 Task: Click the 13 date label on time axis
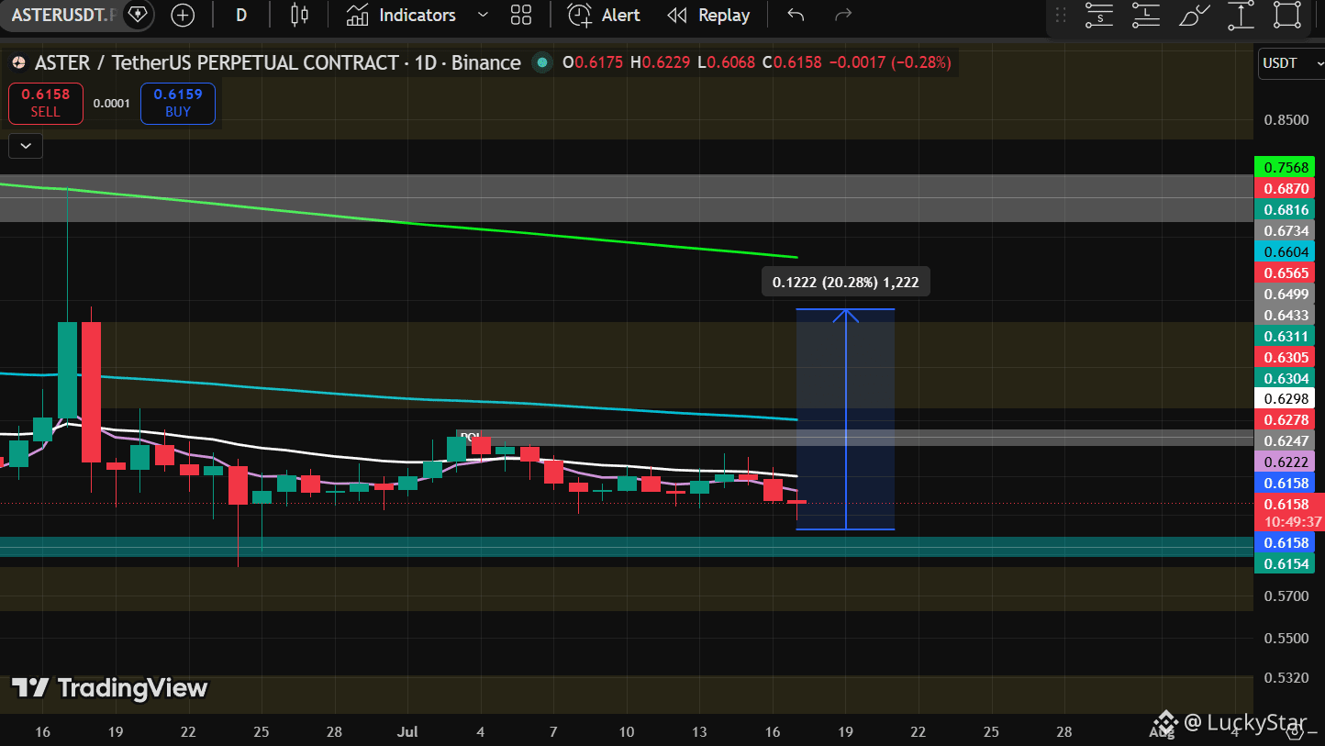pyautogui.click(x=699, y=731)
